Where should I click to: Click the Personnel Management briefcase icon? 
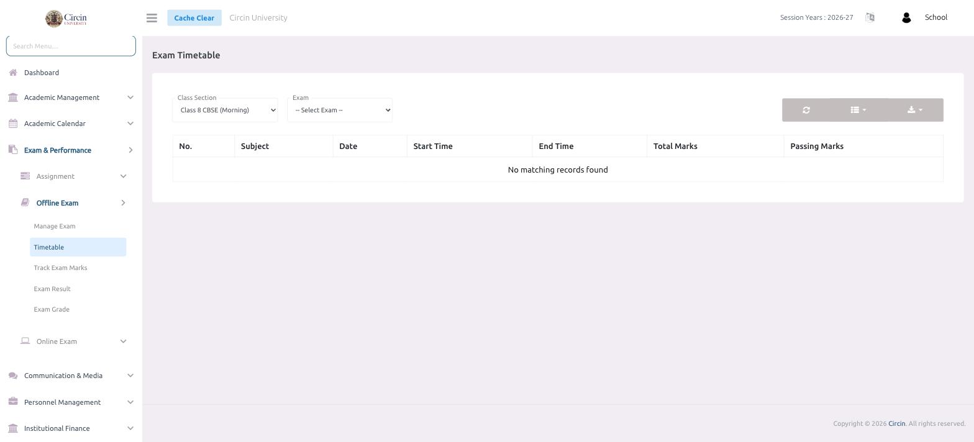pos(13,402)
